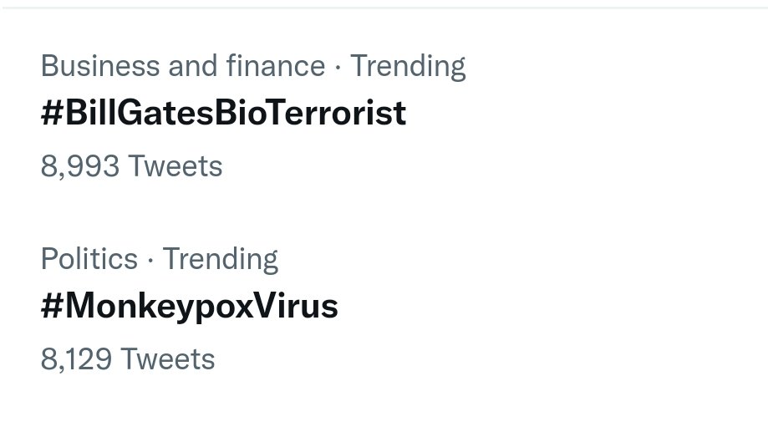Click the hash symbol of #MonkeypoxVirus
This screenshot has width=768, height=432.
[x=52, y=307]
